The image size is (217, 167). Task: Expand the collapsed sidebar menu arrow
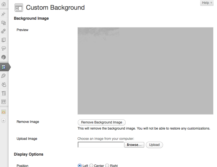[x=4, y=120]
